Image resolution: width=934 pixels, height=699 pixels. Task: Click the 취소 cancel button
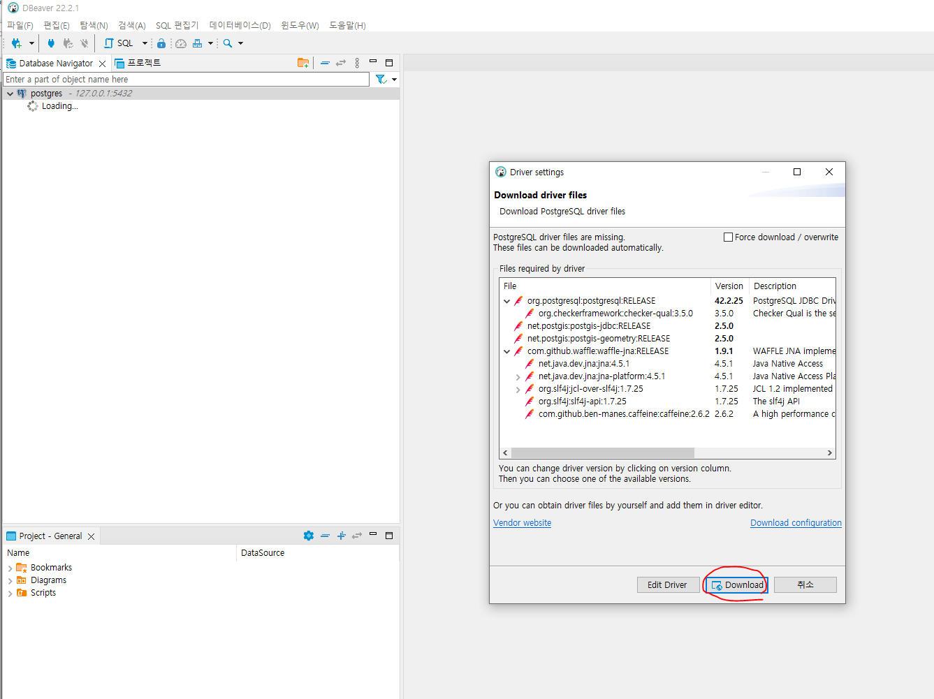pos(805,585)
